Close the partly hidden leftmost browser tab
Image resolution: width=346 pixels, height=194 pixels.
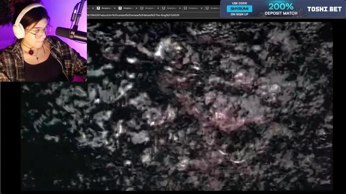(93, 8)
